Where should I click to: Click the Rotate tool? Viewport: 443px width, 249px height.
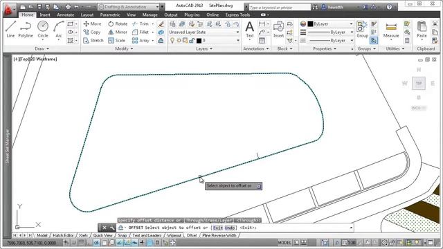(118, 24)
